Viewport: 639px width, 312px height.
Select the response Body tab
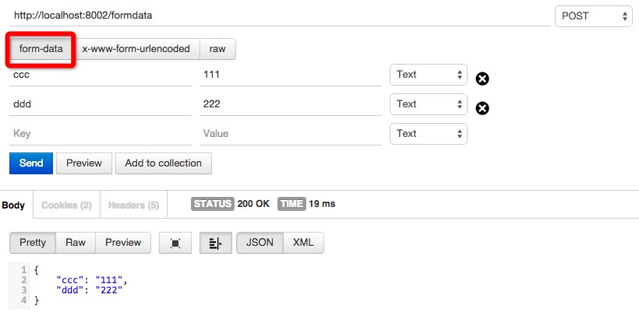pyautogui.click(x=13, y=205)
